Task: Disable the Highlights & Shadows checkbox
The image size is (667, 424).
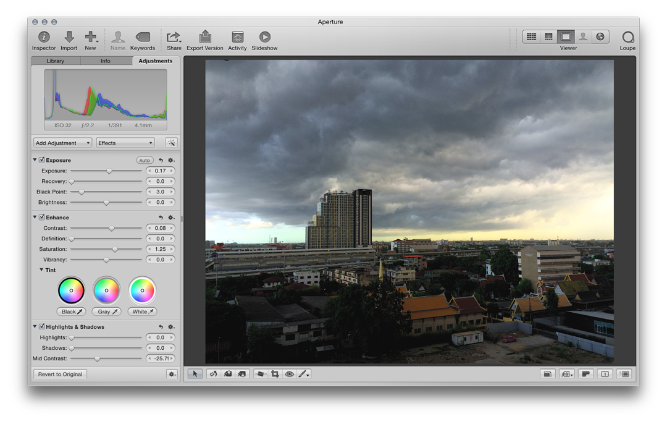Action: point(42,326)
